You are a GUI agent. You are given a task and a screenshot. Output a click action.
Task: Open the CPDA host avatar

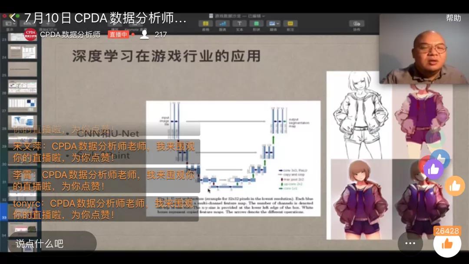coord(30,35)
